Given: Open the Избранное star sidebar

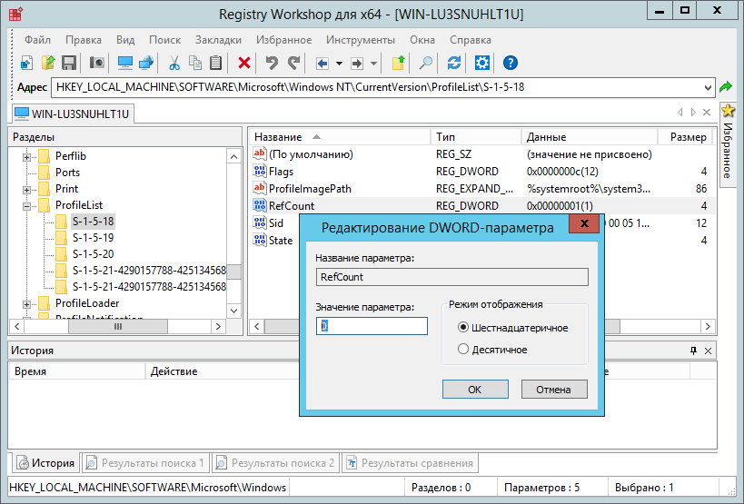Looking at the screenshot, I should [x=728, y=144].
